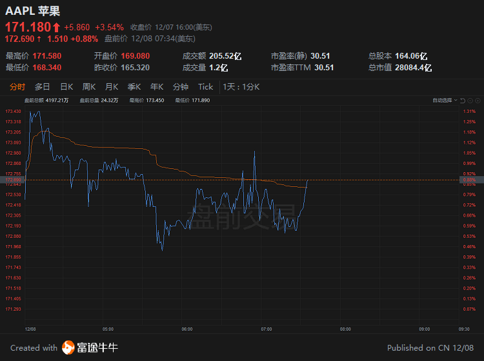Select the Tick tab

(x=205, y=87)
